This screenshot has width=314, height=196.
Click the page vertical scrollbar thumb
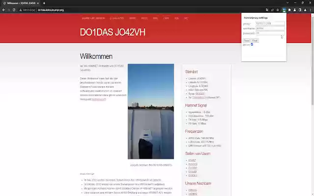(x=313, y=60)
